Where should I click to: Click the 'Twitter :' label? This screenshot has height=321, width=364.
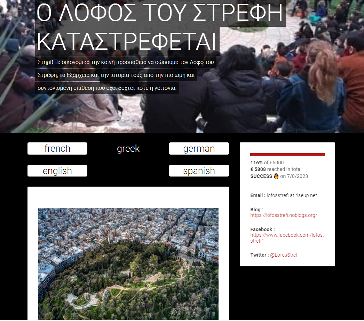[x=260, y=255]
